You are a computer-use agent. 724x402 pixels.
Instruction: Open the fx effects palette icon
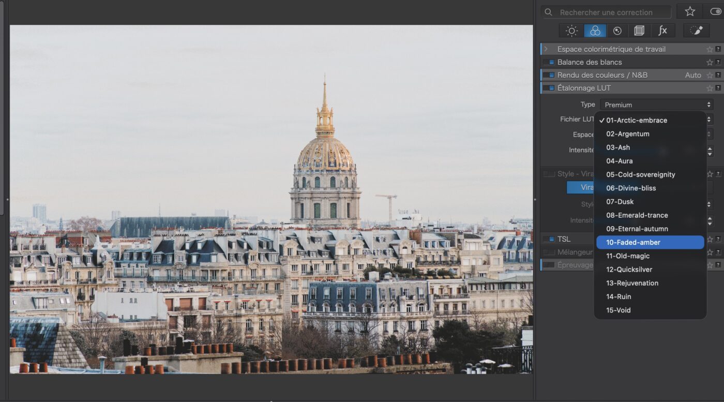coord(662,31)
